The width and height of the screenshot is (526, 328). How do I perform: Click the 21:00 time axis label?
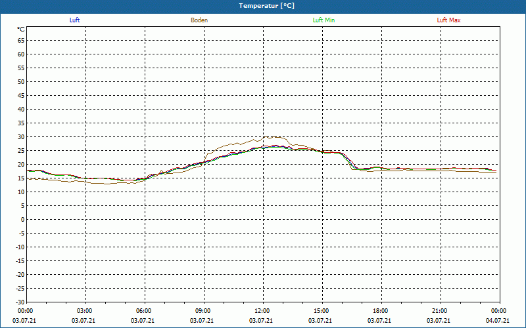coord(439,311)
